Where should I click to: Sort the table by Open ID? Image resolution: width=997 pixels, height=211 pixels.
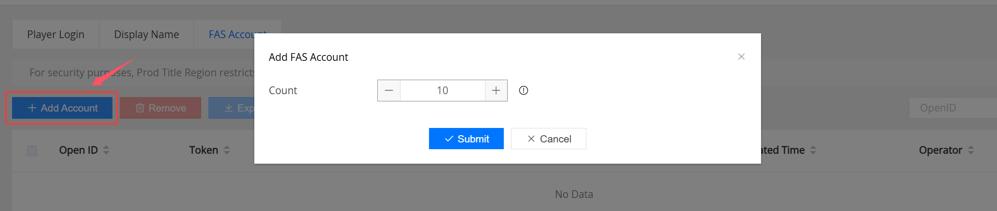[106, 150]
